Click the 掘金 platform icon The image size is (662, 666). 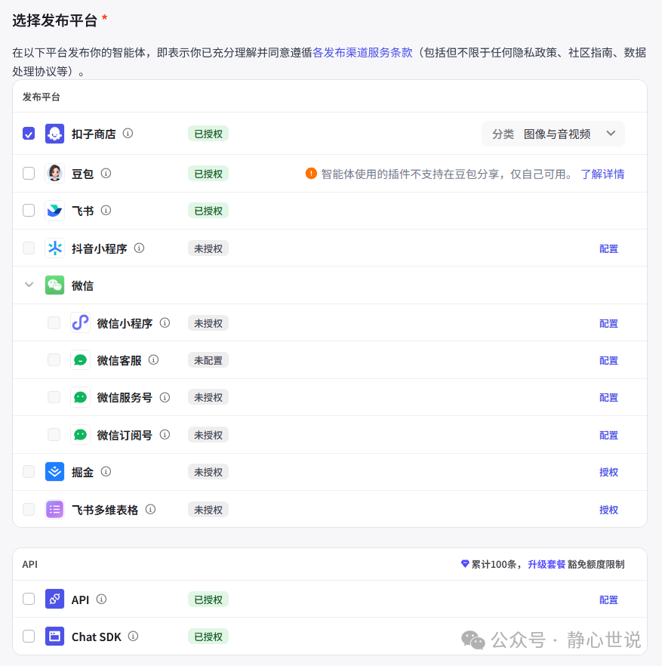pos(54,471)
